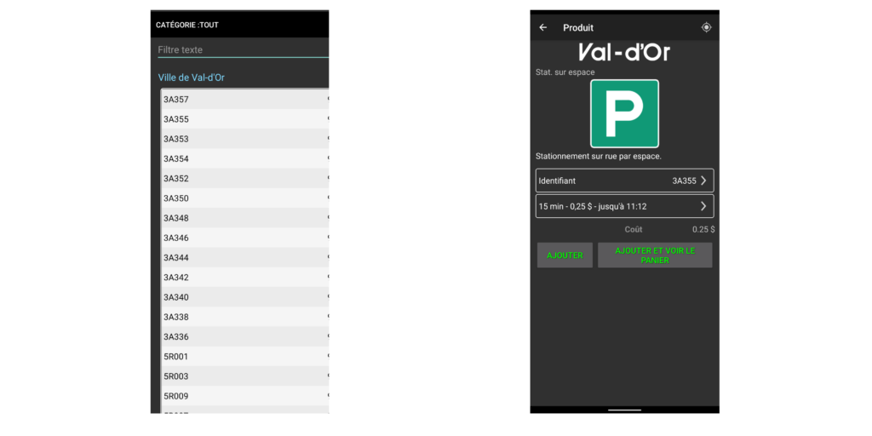Select identifier 3A336 in the list
Screen dimensions: 872x436
point(245,336)
